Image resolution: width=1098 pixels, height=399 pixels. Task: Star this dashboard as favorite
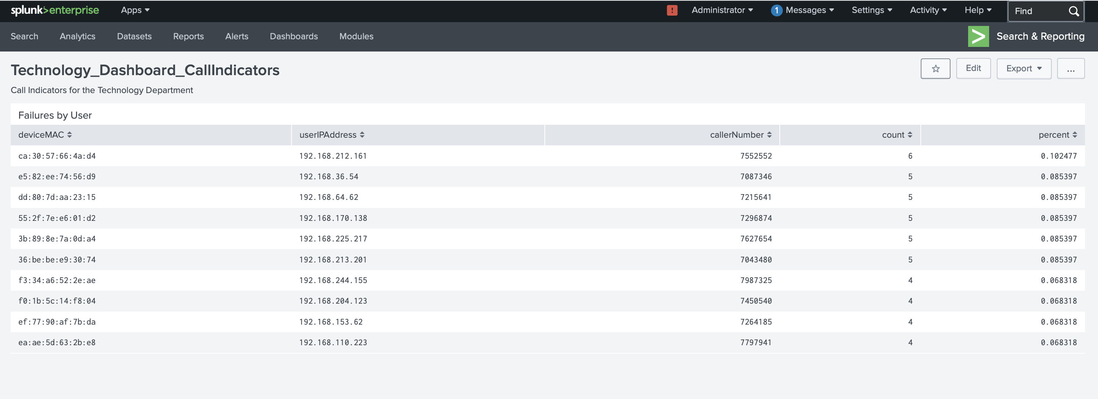[935, 69]
